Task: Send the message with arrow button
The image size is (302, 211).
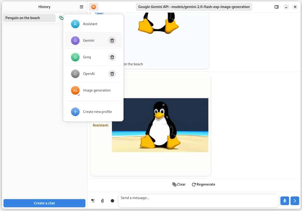Action: tap(295, 201)
